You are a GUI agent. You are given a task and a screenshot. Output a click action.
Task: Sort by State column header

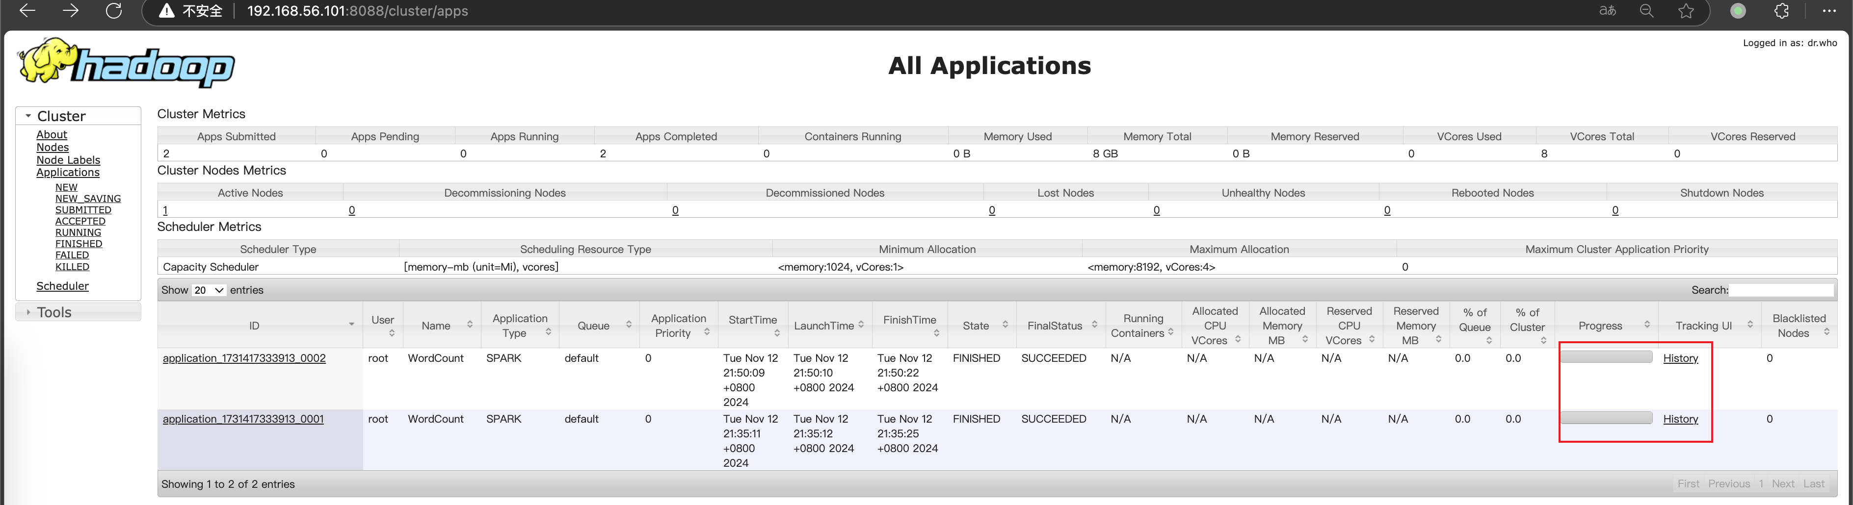(982, 326)
